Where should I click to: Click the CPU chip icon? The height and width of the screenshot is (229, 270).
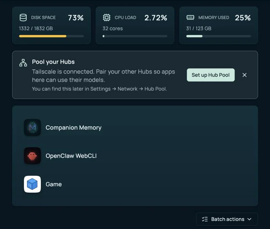coord(107,18)
